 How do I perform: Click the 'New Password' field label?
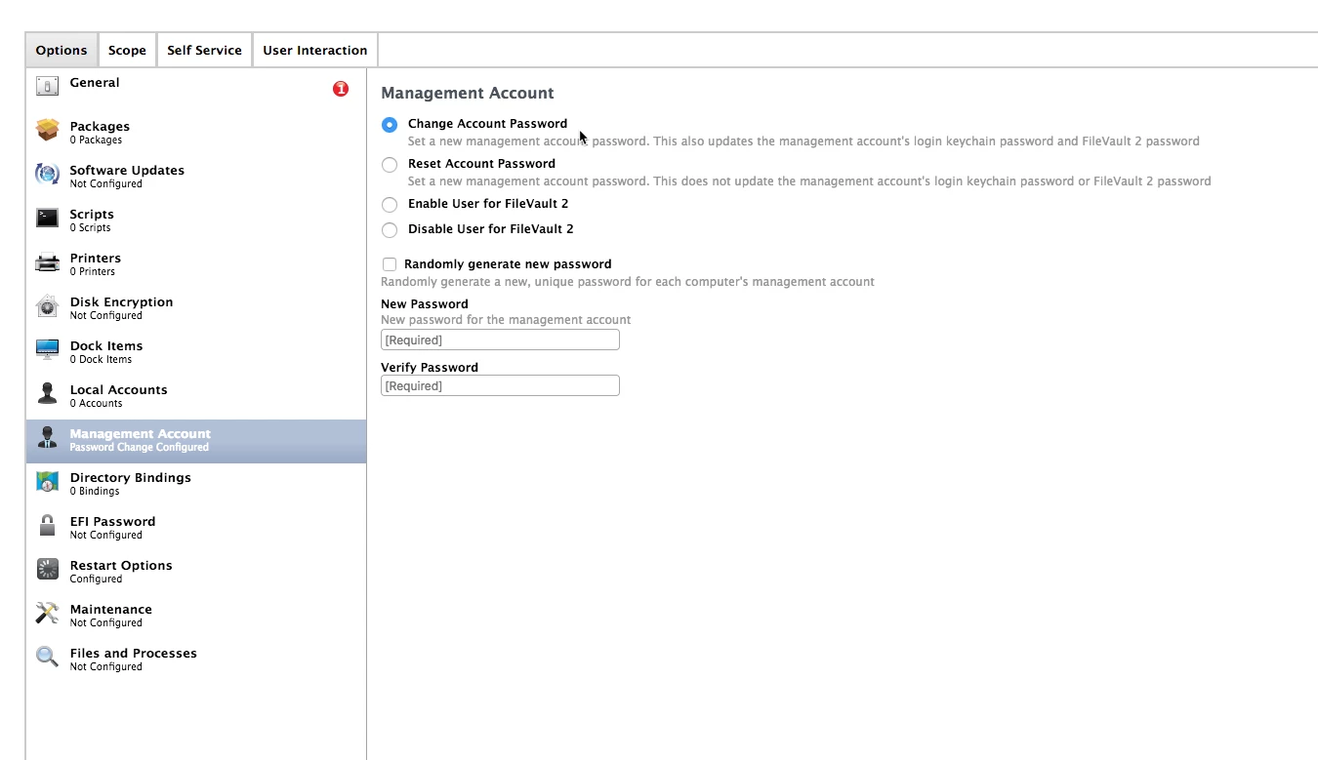point(425,303)
